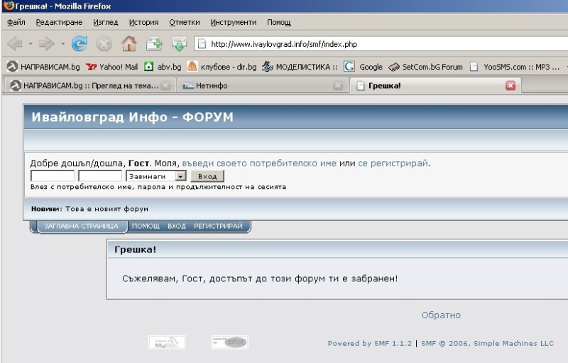
Task: Open the Изглед menu
Action: 105,23
